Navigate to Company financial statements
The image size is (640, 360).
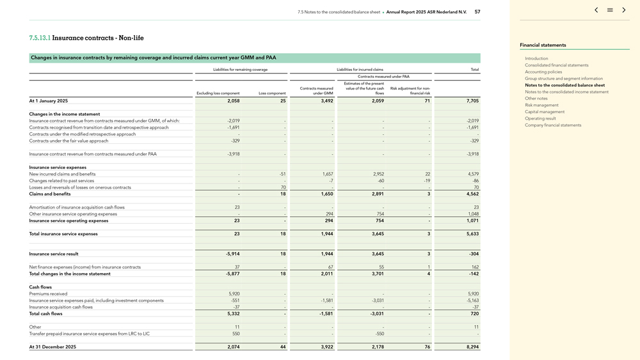[x=553, y=125]
